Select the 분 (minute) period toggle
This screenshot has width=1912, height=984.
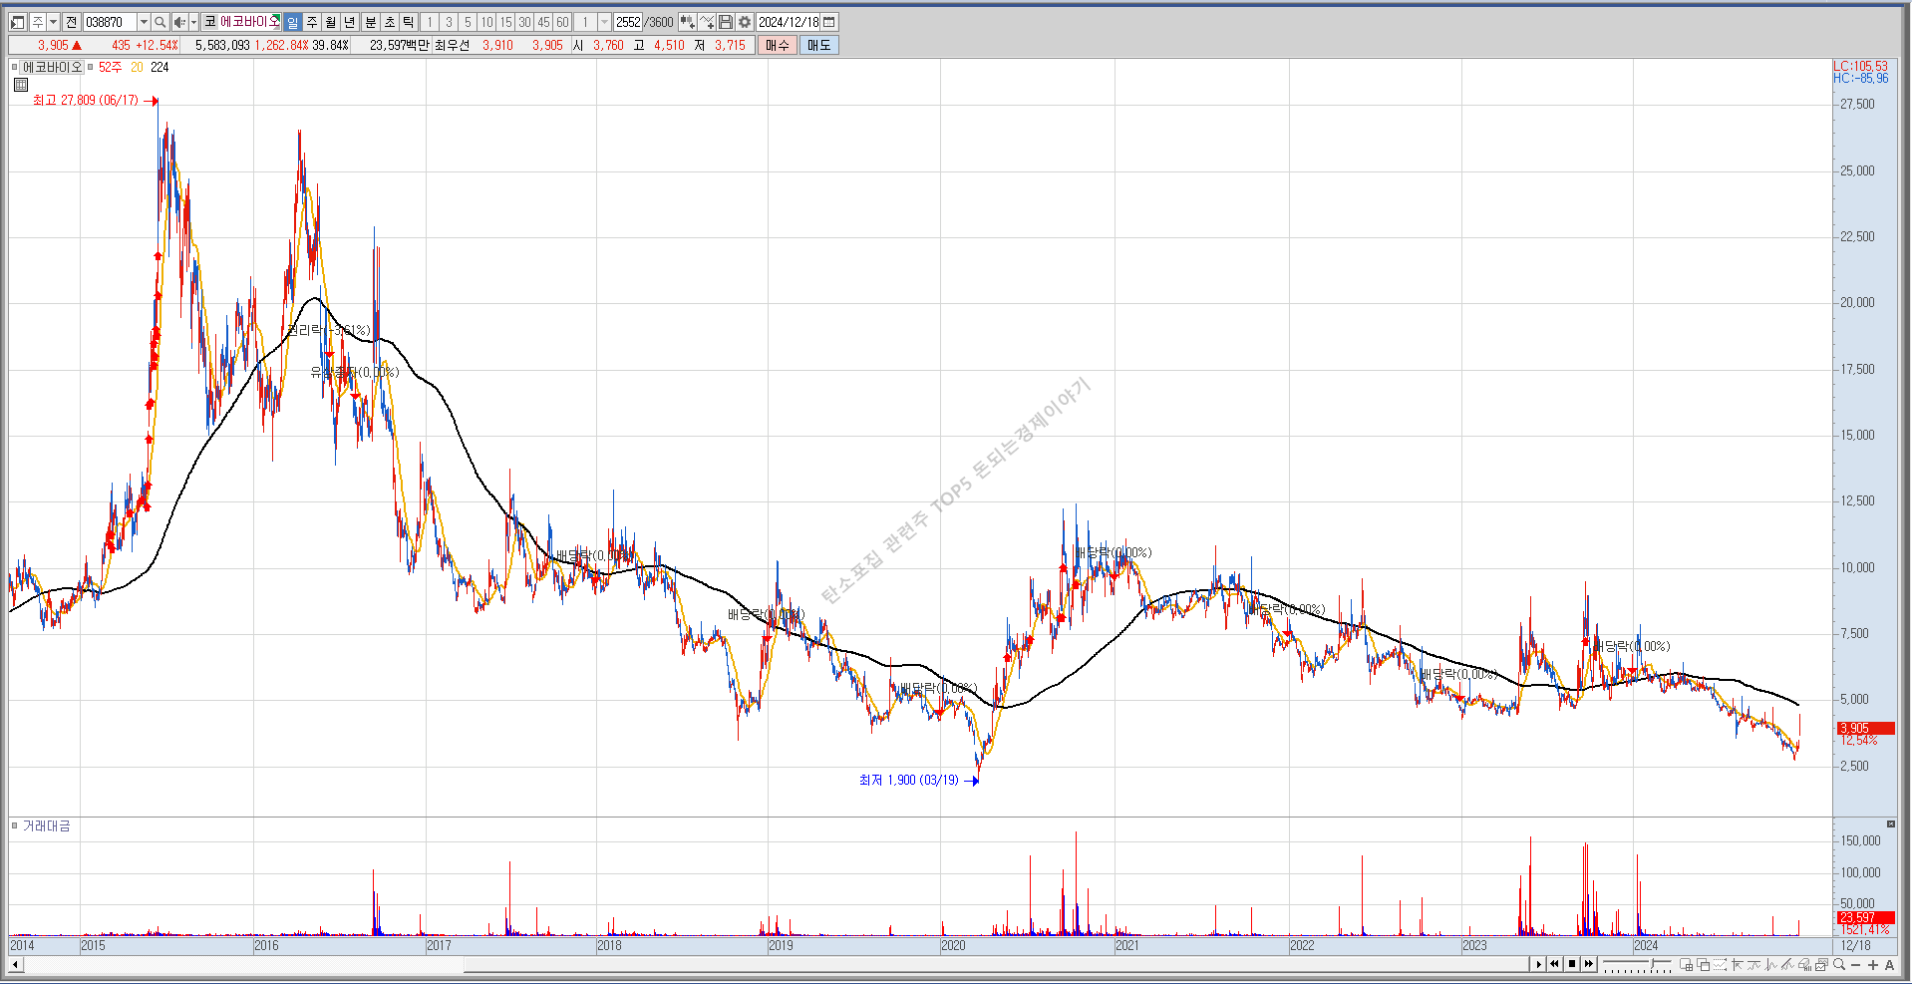(370, 22)
